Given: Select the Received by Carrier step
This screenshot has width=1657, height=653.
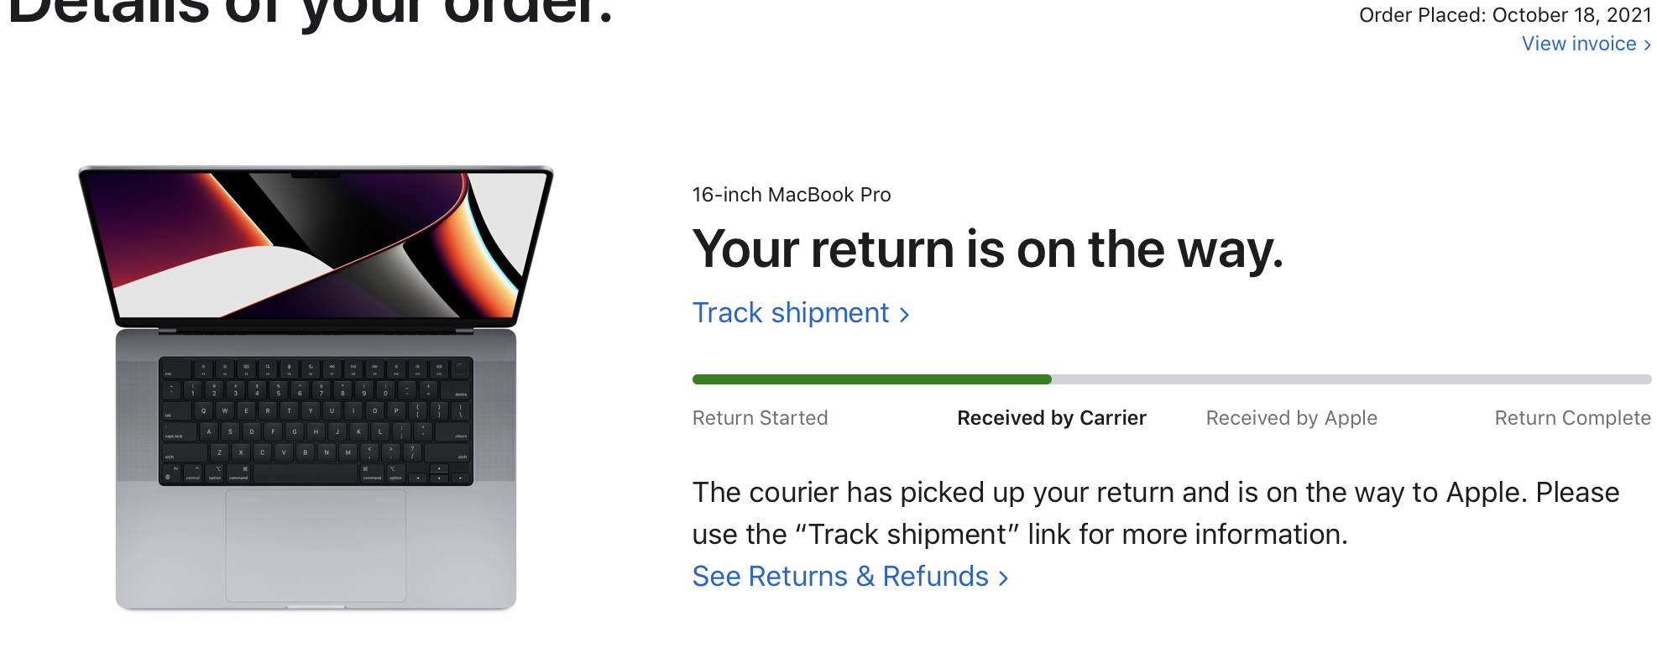Looking at the screenshot, I should (x=1051, y=418).
